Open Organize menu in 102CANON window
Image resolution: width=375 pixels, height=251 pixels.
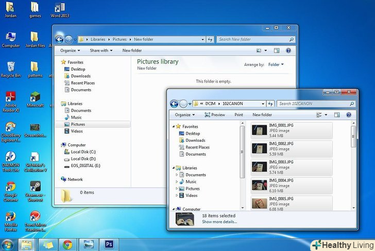[184, 115]
